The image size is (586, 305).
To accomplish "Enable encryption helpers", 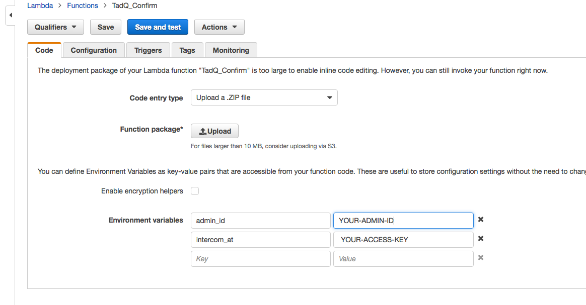I will coord(195,191).
